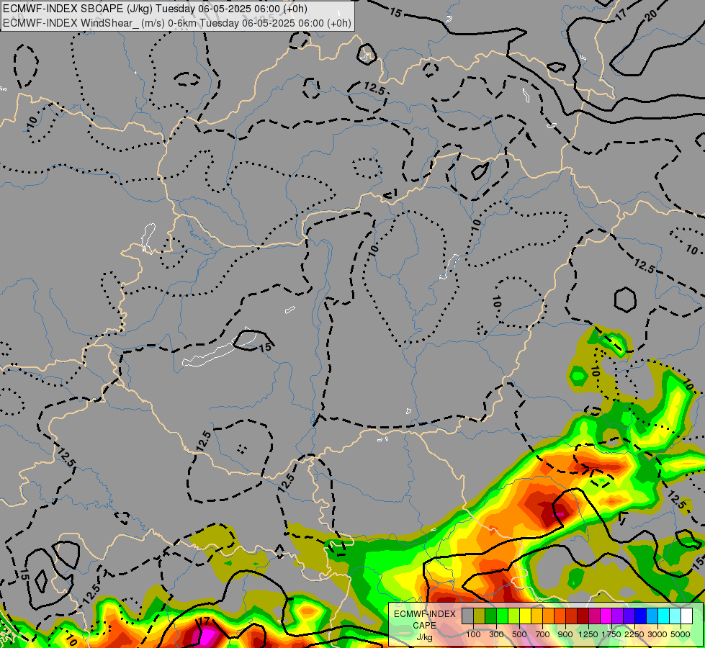Pick the crimson pink swatch right of 1250 tick
Image resolution: width=705 pixels, height=648 pixels.
[594, 616]
